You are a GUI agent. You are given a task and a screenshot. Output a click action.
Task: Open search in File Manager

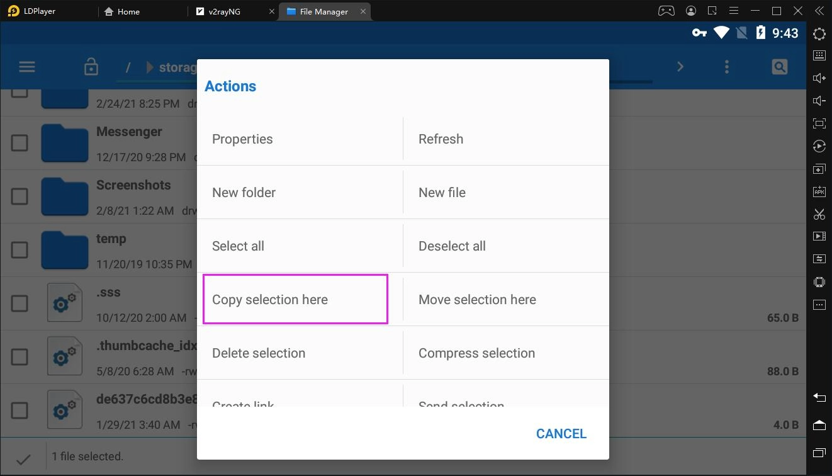point(779,66)
